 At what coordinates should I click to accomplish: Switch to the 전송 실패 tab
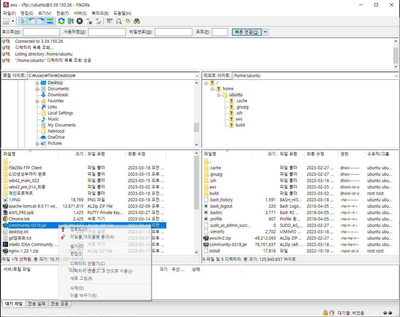36,304
